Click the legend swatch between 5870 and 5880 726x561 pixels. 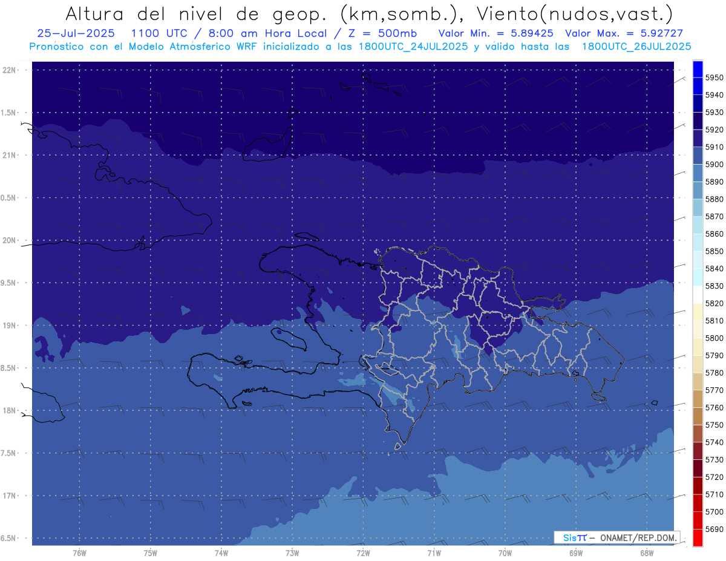(x=698, y=208)
